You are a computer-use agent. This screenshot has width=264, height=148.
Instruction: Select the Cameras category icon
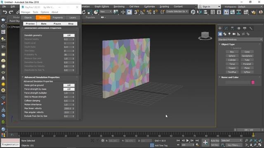click(x=234, y=34)
